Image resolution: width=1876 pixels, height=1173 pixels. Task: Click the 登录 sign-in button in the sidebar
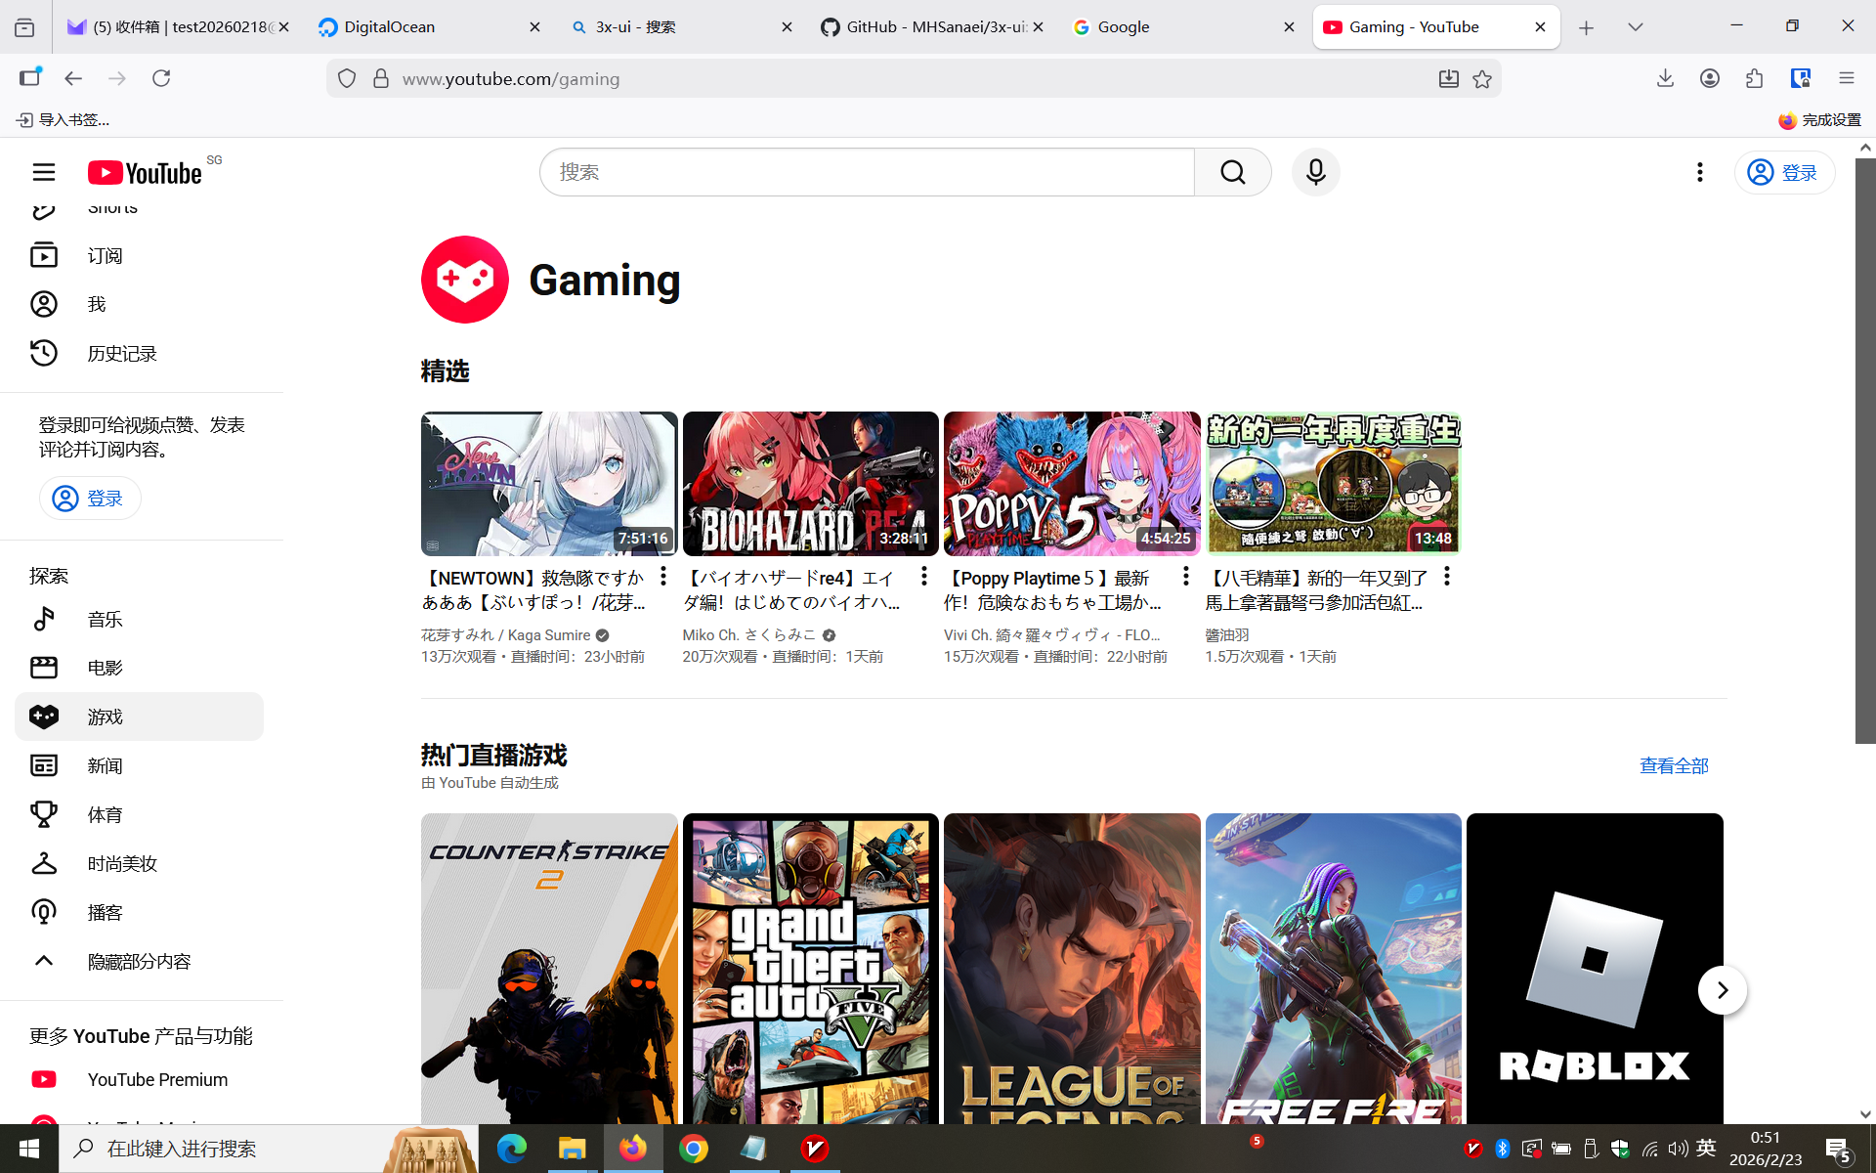click(x=90, y=499)
